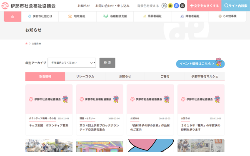Open 各種相談支援 menu
The width and height of the screenshot is (250, 156).
click(x=115, y=16)
